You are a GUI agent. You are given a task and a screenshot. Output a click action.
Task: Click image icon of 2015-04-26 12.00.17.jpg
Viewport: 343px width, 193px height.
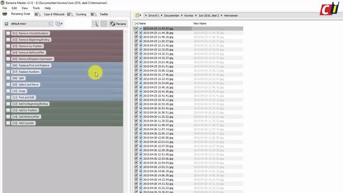140,133
